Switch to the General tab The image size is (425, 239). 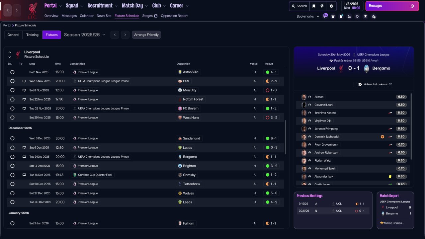pos(13,35)
